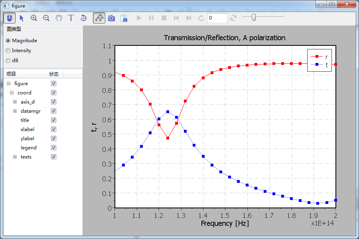This screenshot has width=359, height=239.
Task: Expand the axis_d tree node
Action: coord(15,102)
